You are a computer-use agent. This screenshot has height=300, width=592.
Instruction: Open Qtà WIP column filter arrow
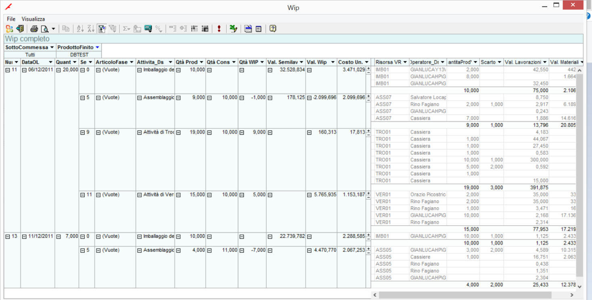[x=262, y=62]
